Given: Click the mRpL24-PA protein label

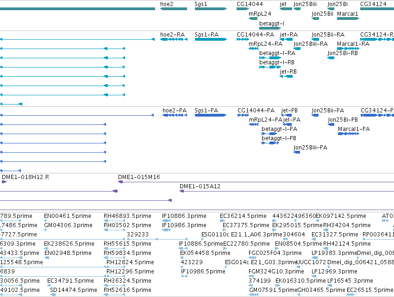Looking at the screenshot, I should [266, 120].
